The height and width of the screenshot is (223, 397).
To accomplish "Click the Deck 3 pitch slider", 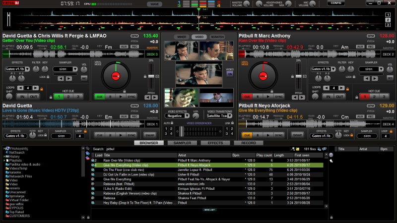I will 151,76.
